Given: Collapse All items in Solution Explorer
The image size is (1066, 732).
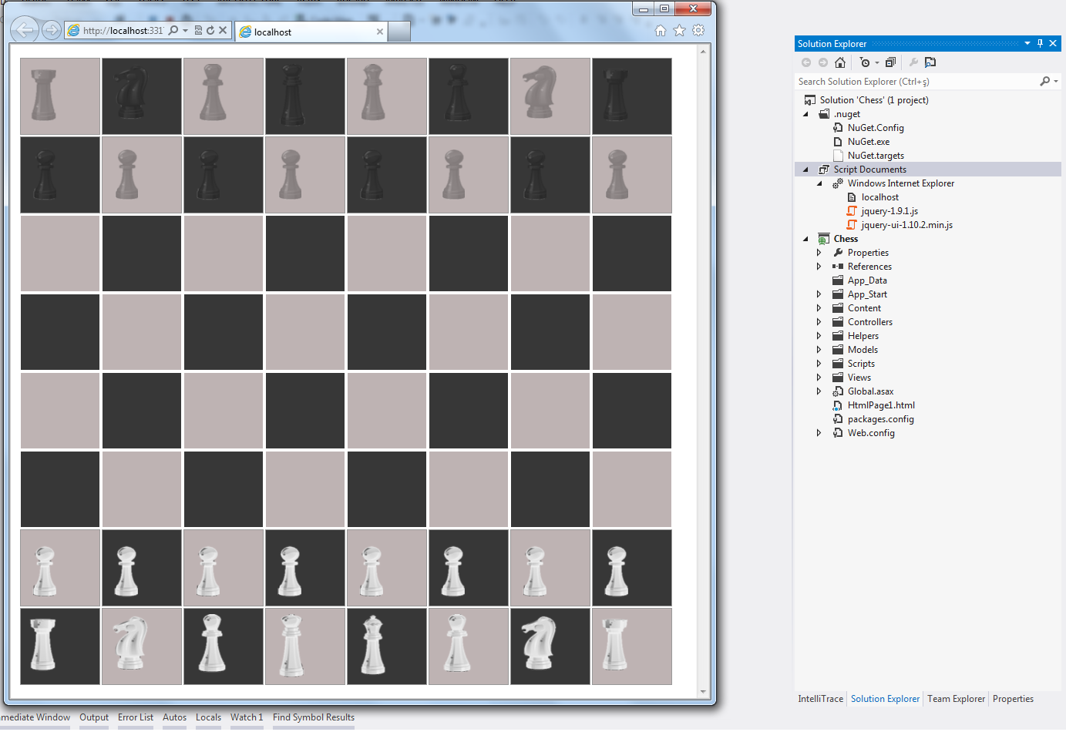Looking at the screenshot, I should point(891,62).
